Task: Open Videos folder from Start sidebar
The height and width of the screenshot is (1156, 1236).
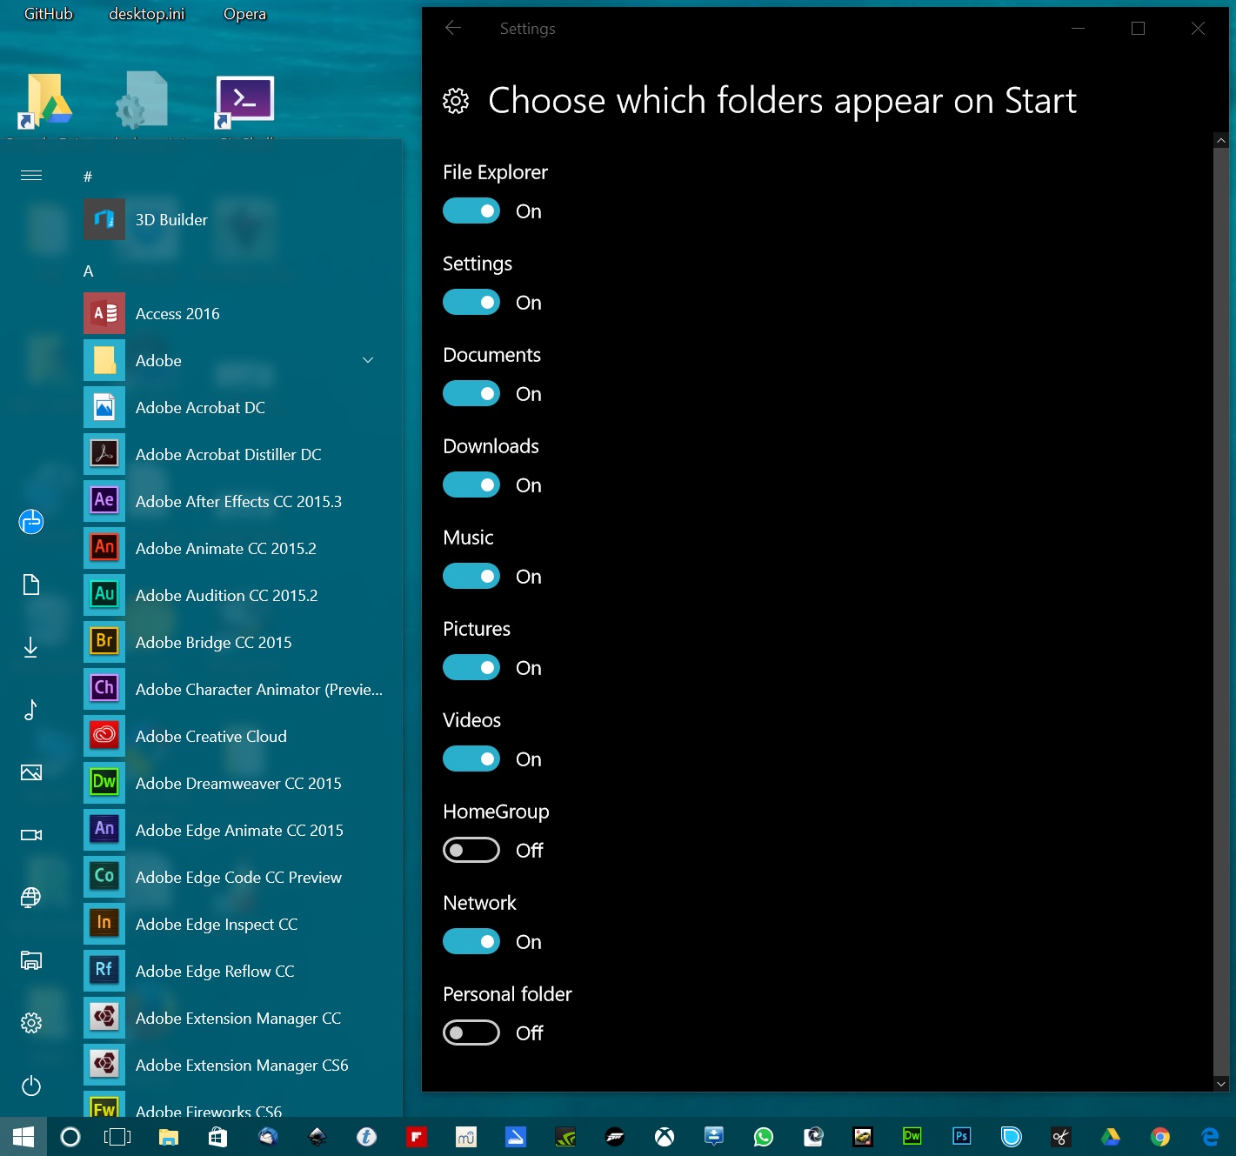Action: click(31, 835)
